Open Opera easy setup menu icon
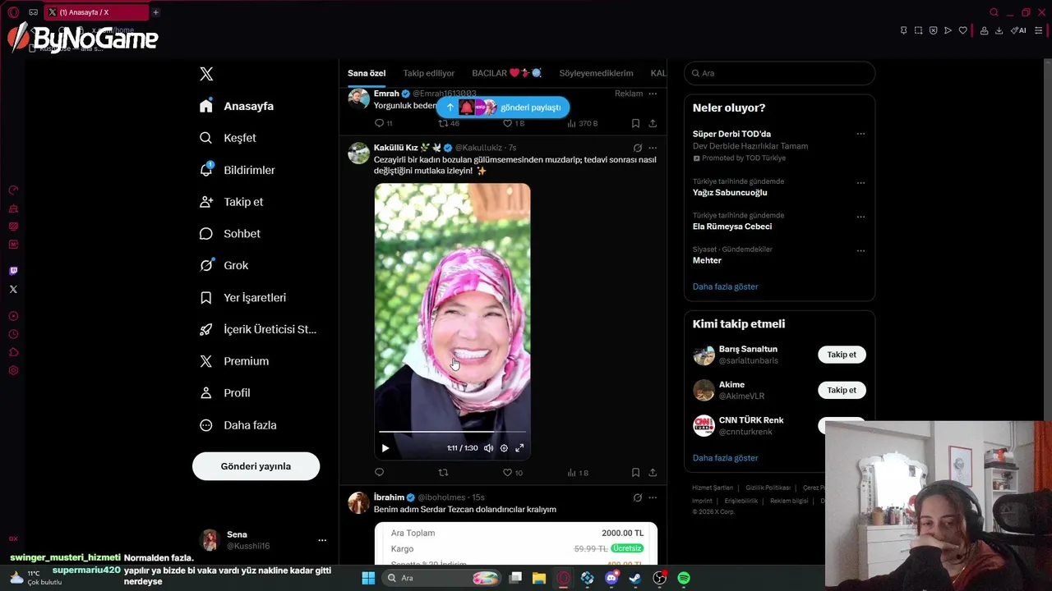1052x591 pixels. [x=1038, y=30]
